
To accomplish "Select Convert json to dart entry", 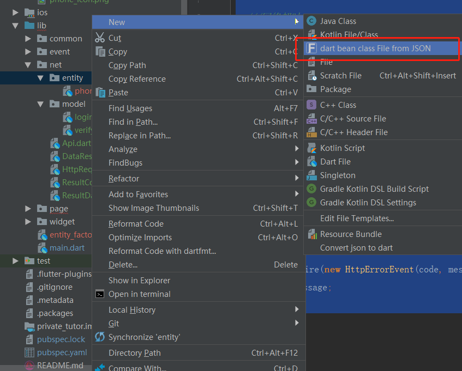I will pyautogui.click(x=383, y=248).
